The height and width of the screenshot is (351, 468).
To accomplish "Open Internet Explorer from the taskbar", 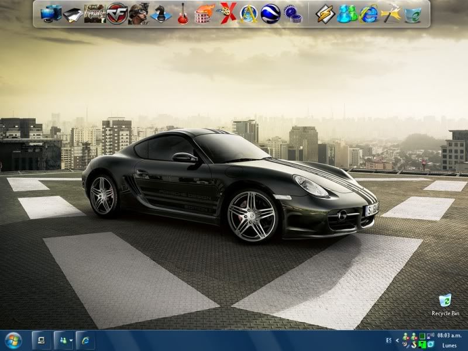I will point(85,340).
